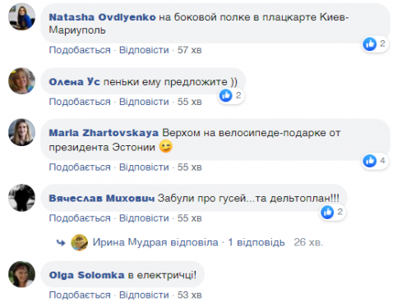The width and height of the screenshot is (411, 302).
Task: Open Maria Zhartovskaya's avatar photo
Action: click(x=22, y=132)
